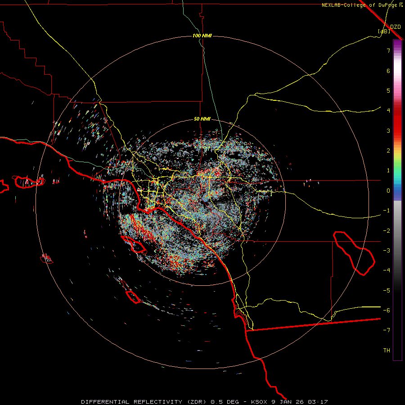Click the 5 value on color scale
This screenshot has width=405, height=405.
click(388, 90)
